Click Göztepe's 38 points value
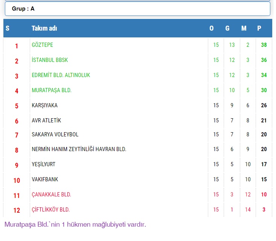276x241 pixels. click(264, 45)
